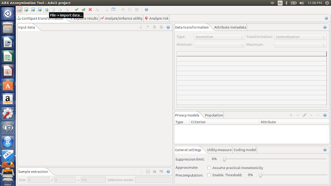The width and height of the screenshot is (331, 186).
Task: Click the minus icon in Privacy models
Action: (x=298, y=115)
